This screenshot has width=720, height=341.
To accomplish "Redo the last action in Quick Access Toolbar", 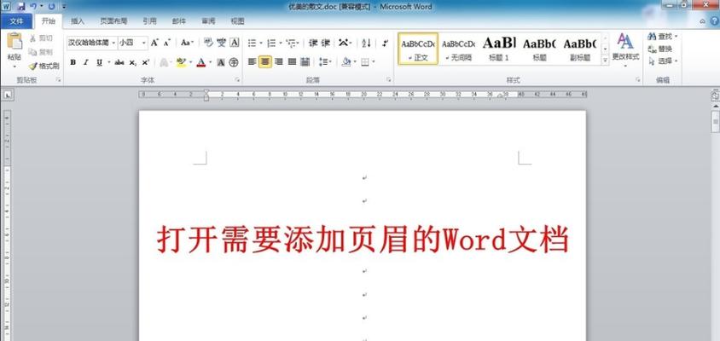I will pos(51,7).
